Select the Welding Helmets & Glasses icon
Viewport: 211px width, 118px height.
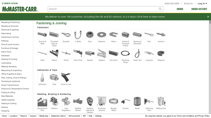click(90, 101)
